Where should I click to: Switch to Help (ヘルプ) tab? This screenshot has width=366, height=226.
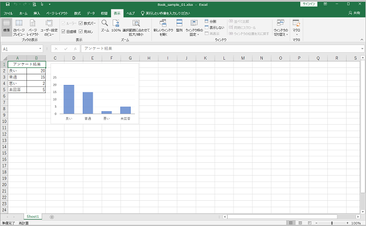pos(130,13)
